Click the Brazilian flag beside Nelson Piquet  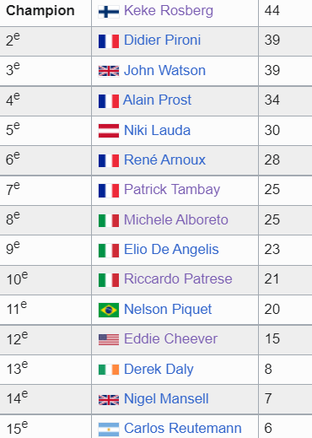[109, 310]
